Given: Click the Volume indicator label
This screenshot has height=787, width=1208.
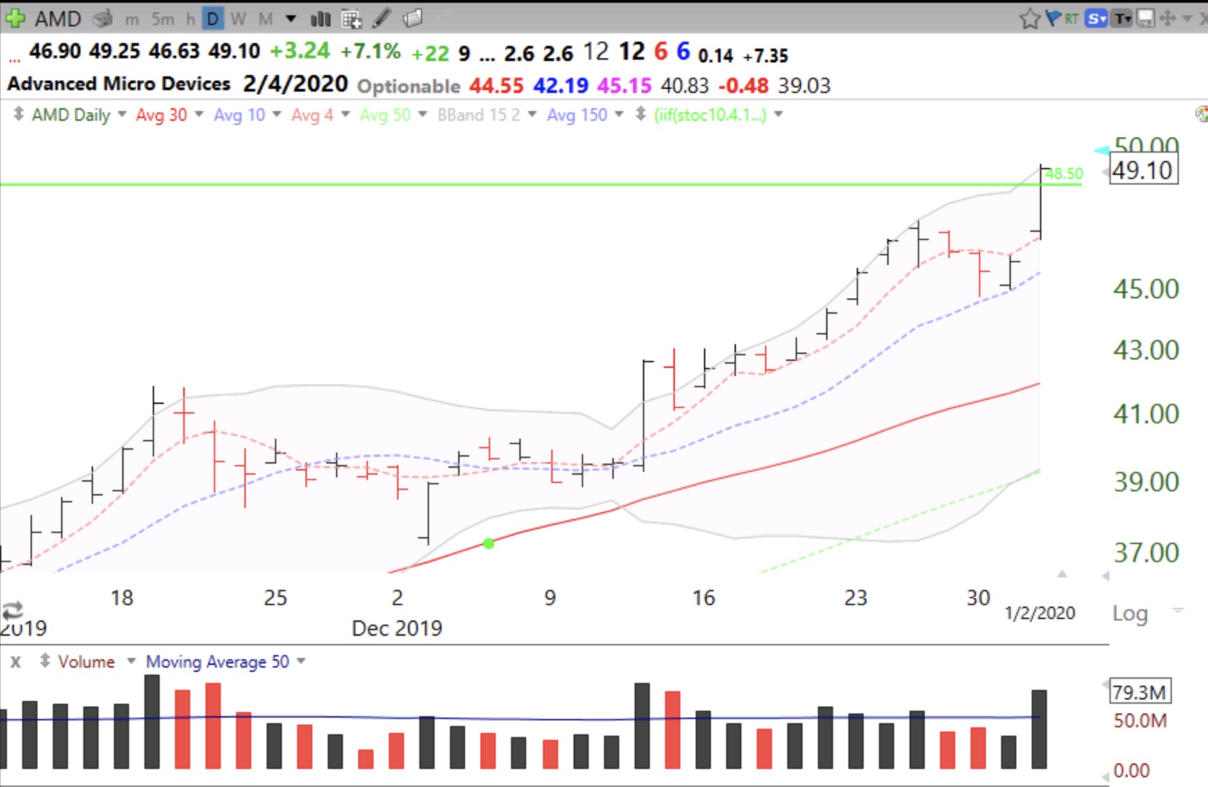Looking at the screenshot, I should (86, 661).
